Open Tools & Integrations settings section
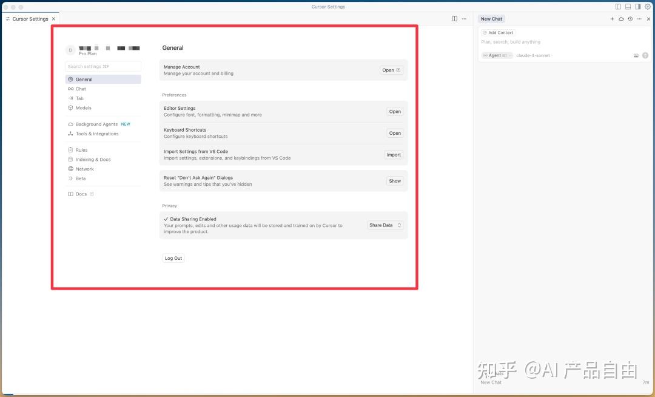The width and height of the screenshot is (655, 397). point(103,134)
